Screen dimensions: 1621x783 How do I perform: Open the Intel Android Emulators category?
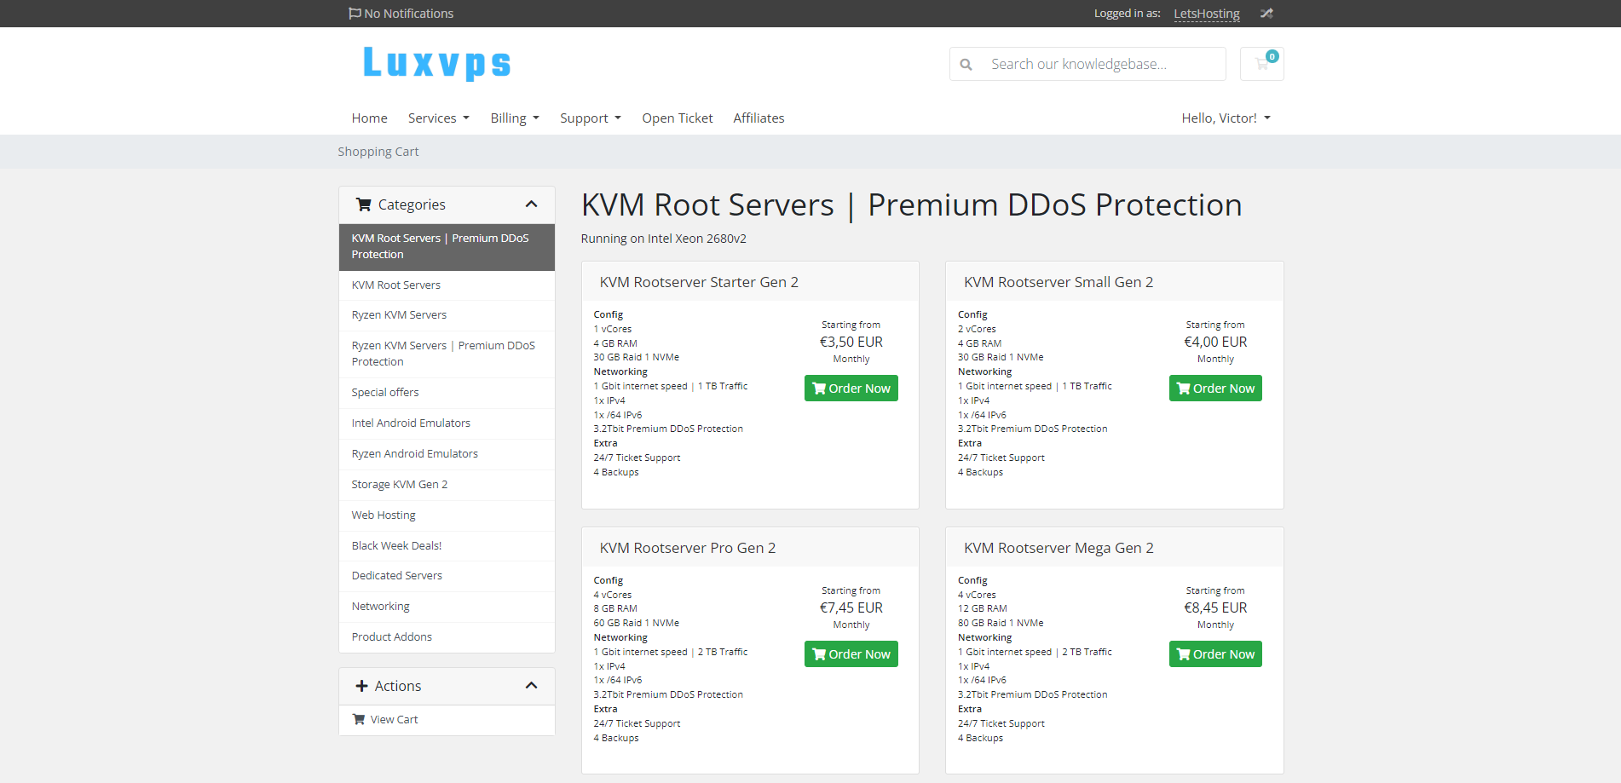(x=447, y=423)
